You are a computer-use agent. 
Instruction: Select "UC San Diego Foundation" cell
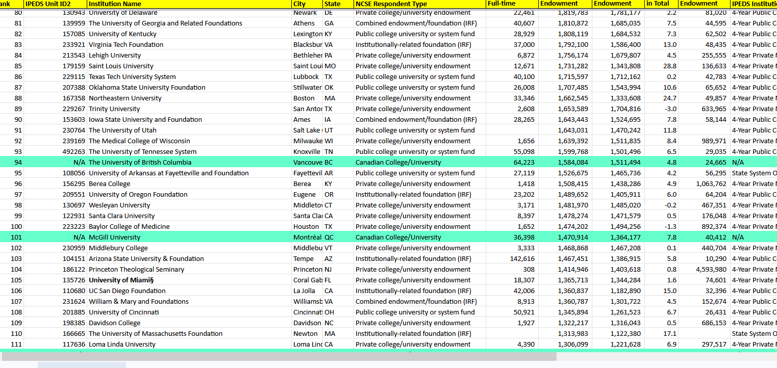click(189, 291)
